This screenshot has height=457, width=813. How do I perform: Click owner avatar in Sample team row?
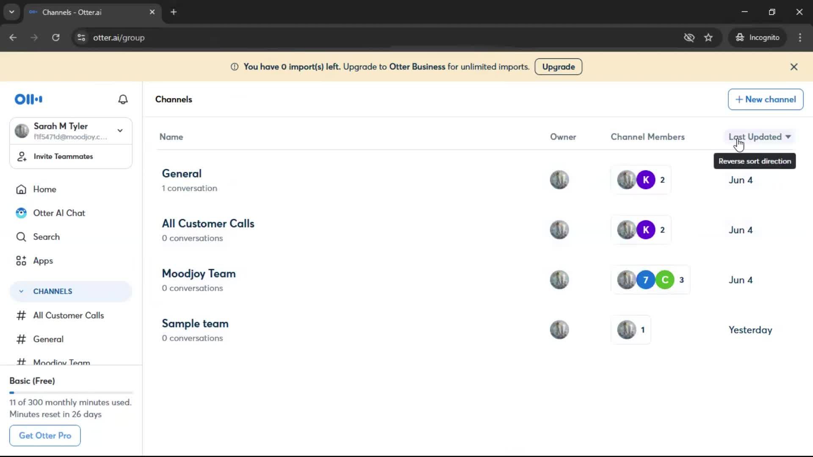559,330
